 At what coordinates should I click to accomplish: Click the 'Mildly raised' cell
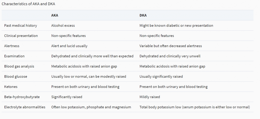pos(150,97)
